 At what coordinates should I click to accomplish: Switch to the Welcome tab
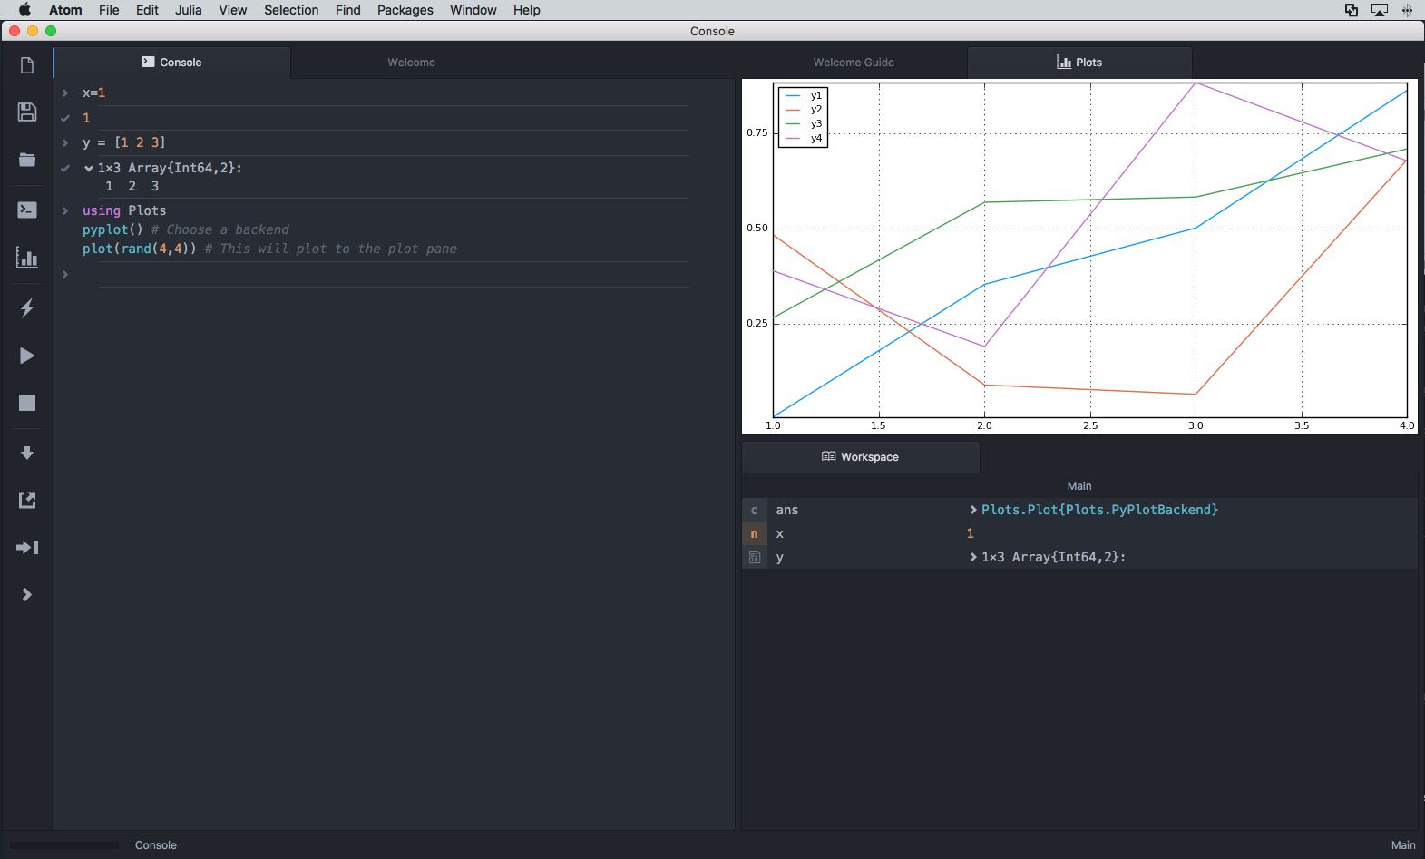click(x=411, y=63)
